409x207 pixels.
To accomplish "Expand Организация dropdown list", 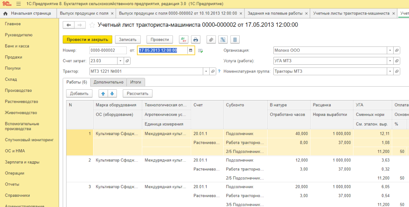I will 390,50.
